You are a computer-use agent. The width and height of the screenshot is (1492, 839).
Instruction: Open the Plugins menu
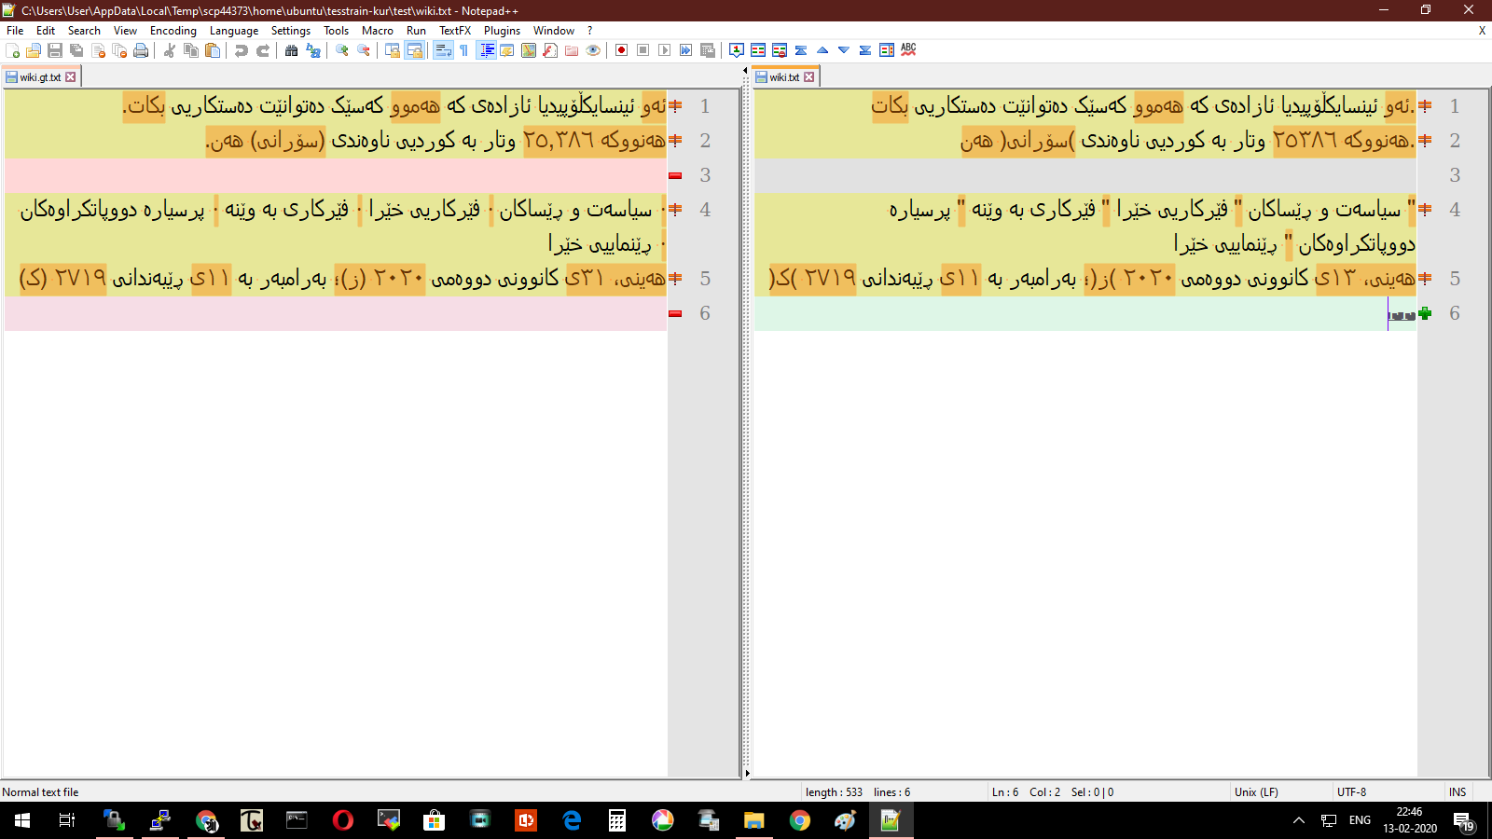[x=502, y=31]
